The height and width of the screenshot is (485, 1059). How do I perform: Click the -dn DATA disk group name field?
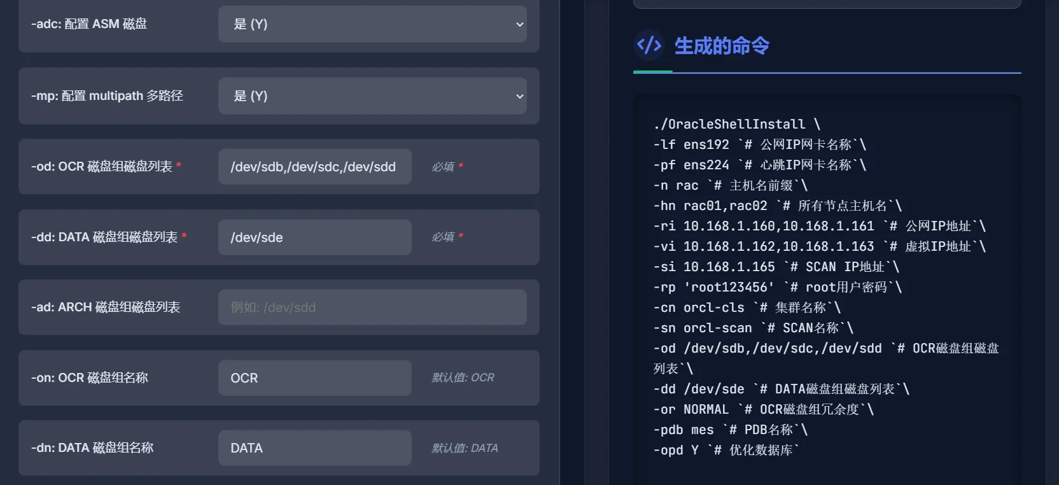[x=314, y=448]
